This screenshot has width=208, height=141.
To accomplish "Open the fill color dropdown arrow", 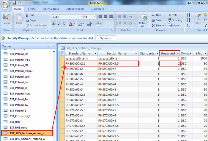I will (83, 24).
